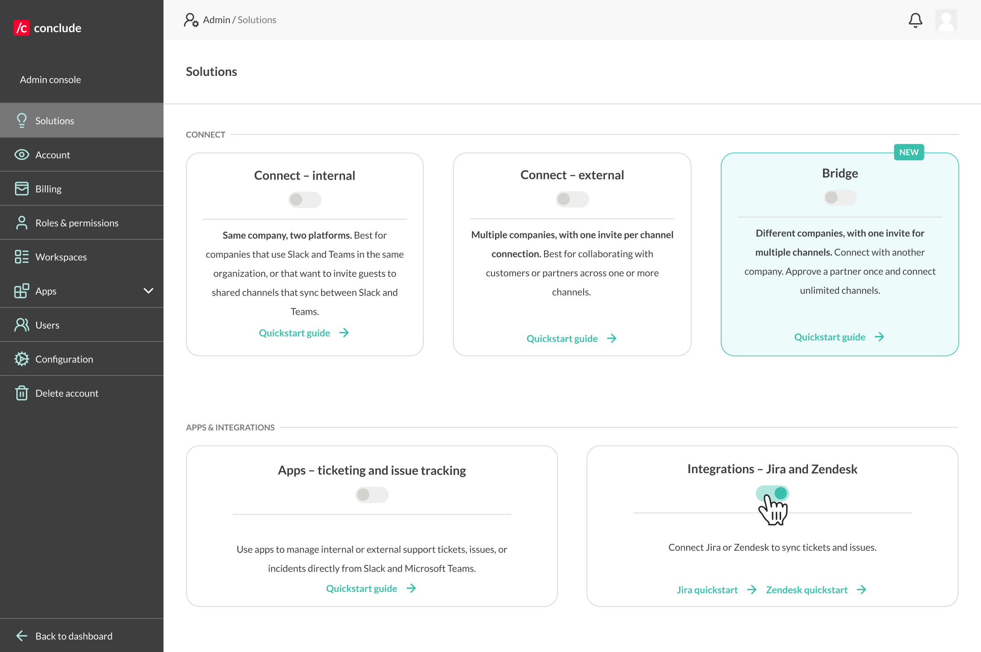Click the Delete account trash icon
This screenshot has width=981, height=652.
click(x=21, y=393)
